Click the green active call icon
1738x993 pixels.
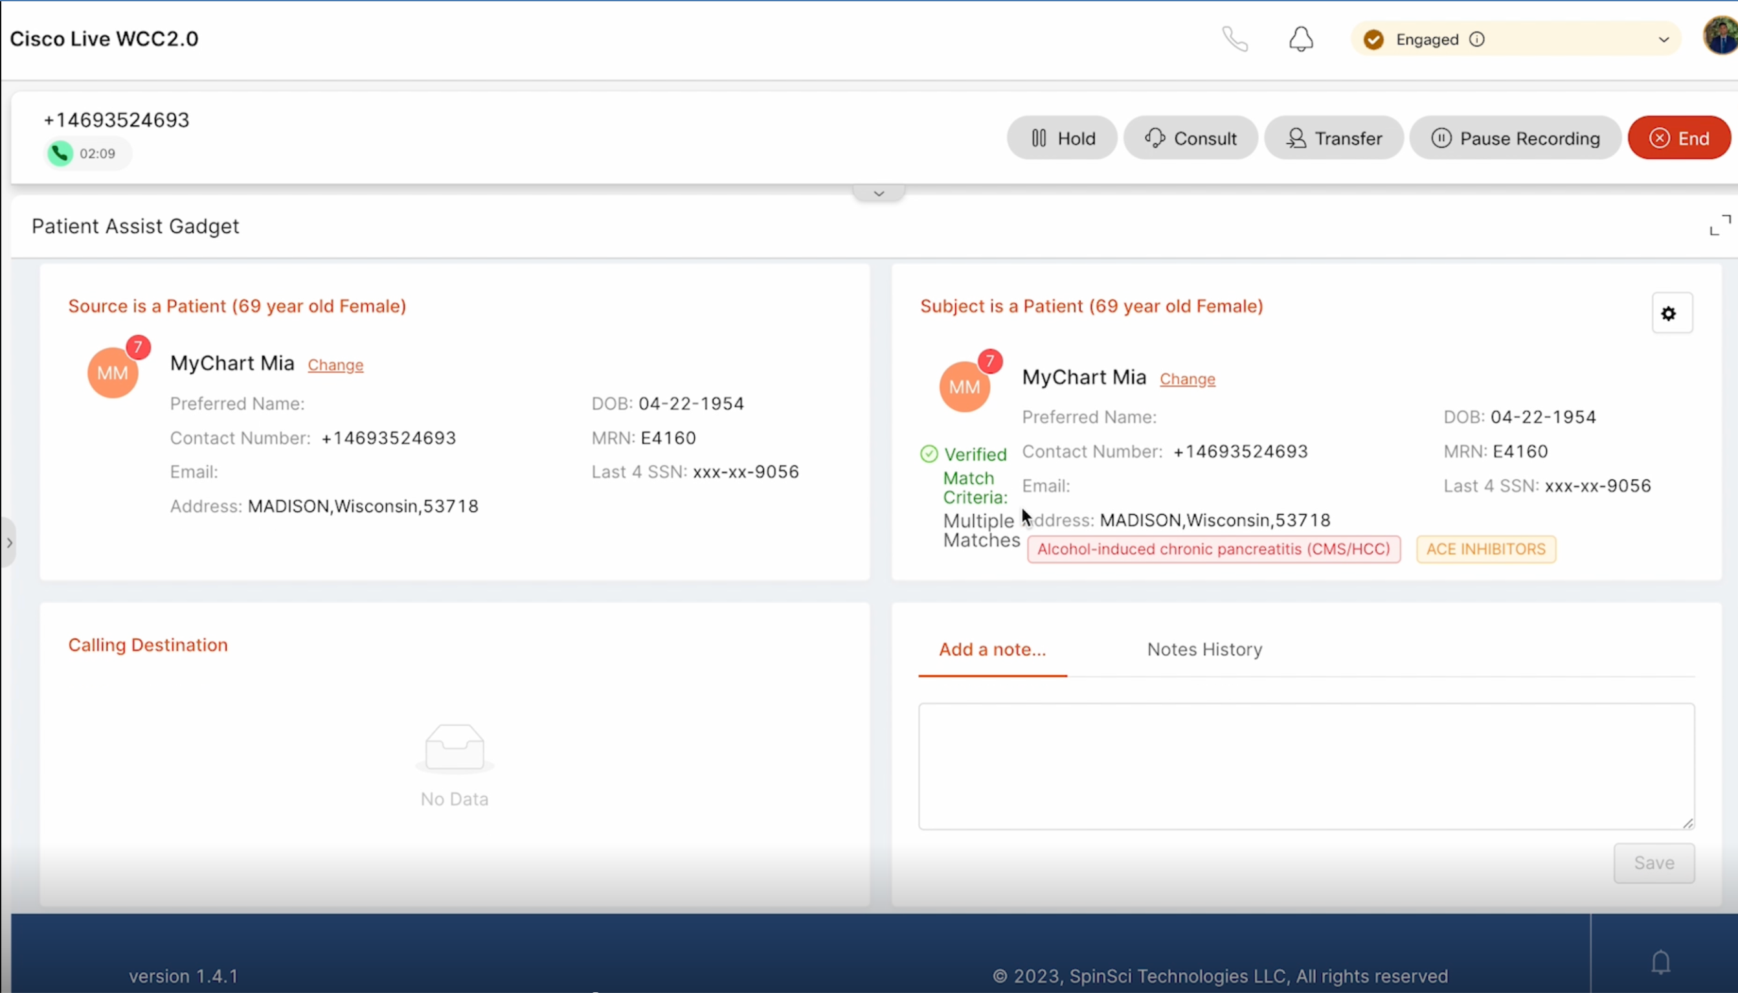(60, 153)
